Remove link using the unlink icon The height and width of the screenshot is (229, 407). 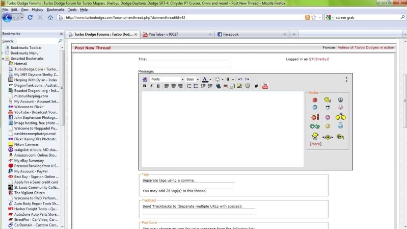pos(226,86)
